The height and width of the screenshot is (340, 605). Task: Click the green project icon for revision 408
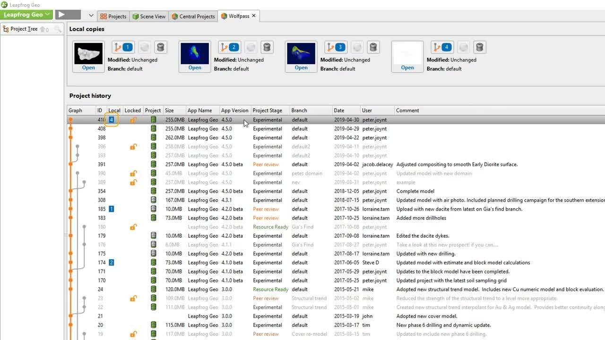pos(153,129)
